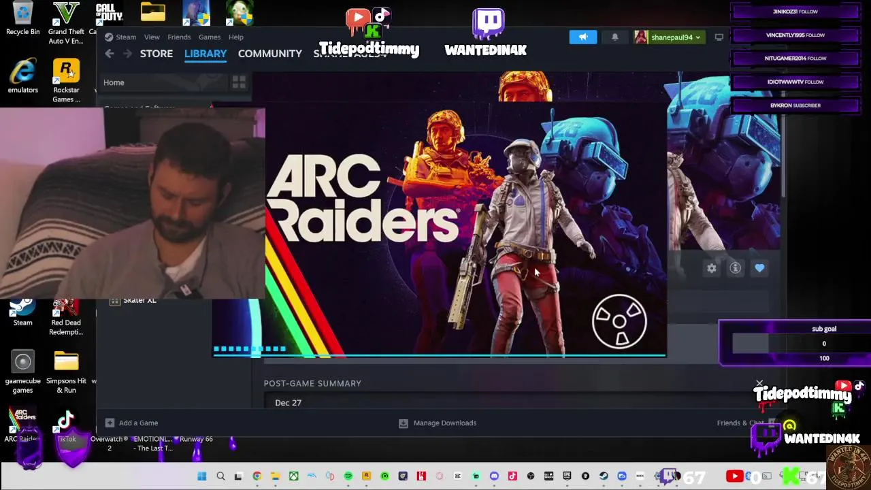
Task: Open the collections grid view icon
Action: pyautogui.click(x=239, y=82)
